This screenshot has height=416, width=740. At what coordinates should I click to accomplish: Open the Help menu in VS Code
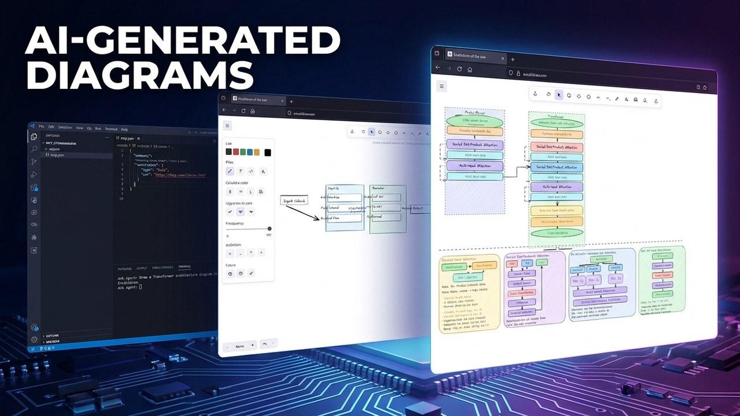124,129
